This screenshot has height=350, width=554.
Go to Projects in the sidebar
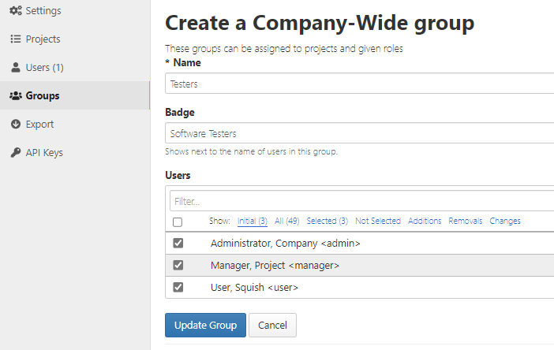[x=75, y=39]
